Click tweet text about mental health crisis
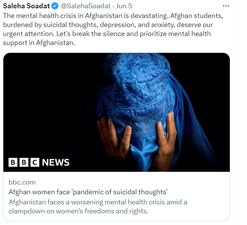The width and height of the screenshot is (247, 225). pos(113,29)
